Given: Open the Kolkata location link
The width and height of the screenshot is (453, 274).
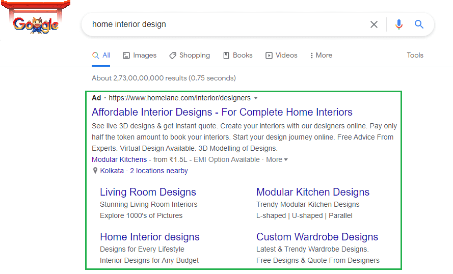Looking at the screenshot, I should tap(112, 171).
